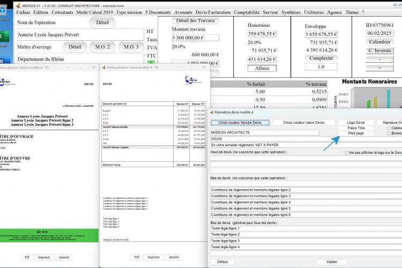Click the Signature Devis button

click(x=390, y=123)
